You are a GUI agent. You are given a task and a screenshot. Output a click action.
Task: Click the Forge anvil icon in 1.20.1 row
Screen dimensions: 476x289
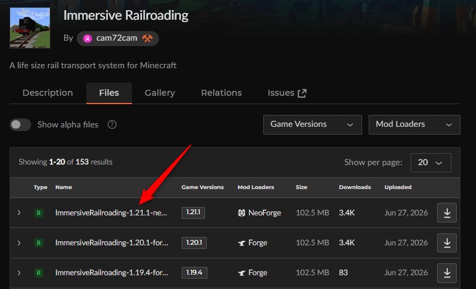click(242, 243)
